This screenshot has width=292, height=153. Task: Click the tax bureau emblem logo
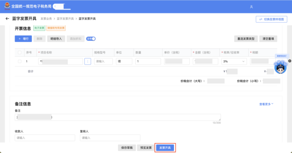(x=6, y=7)
